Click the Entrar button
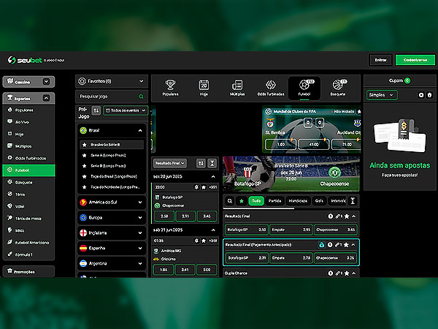 coord(380,60)
